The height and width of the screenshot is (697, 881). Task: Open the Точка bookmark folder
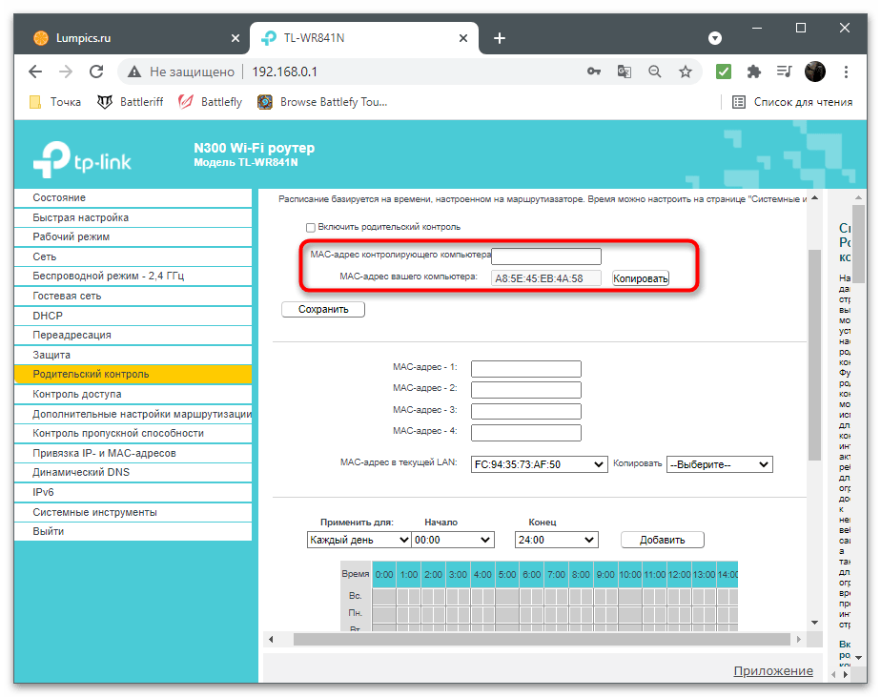tap(55, 102)
